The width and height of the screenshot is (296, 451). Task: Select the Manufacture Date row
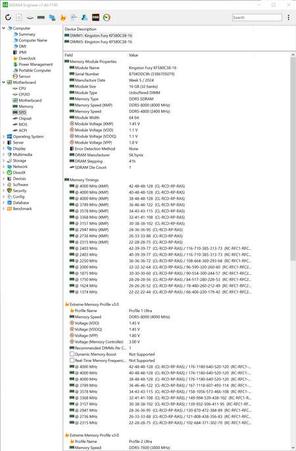coord(158,80)
